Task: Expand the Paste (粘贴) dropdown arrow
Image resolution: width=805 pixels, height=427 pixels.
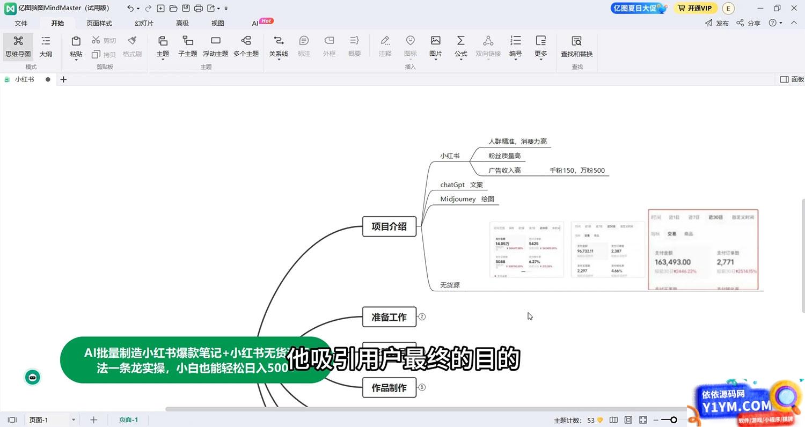Action: (76, 60)
